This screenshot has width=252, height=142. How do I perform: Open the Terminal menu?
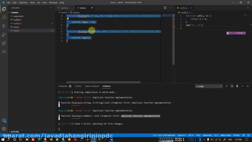click(x=53, y=2)
